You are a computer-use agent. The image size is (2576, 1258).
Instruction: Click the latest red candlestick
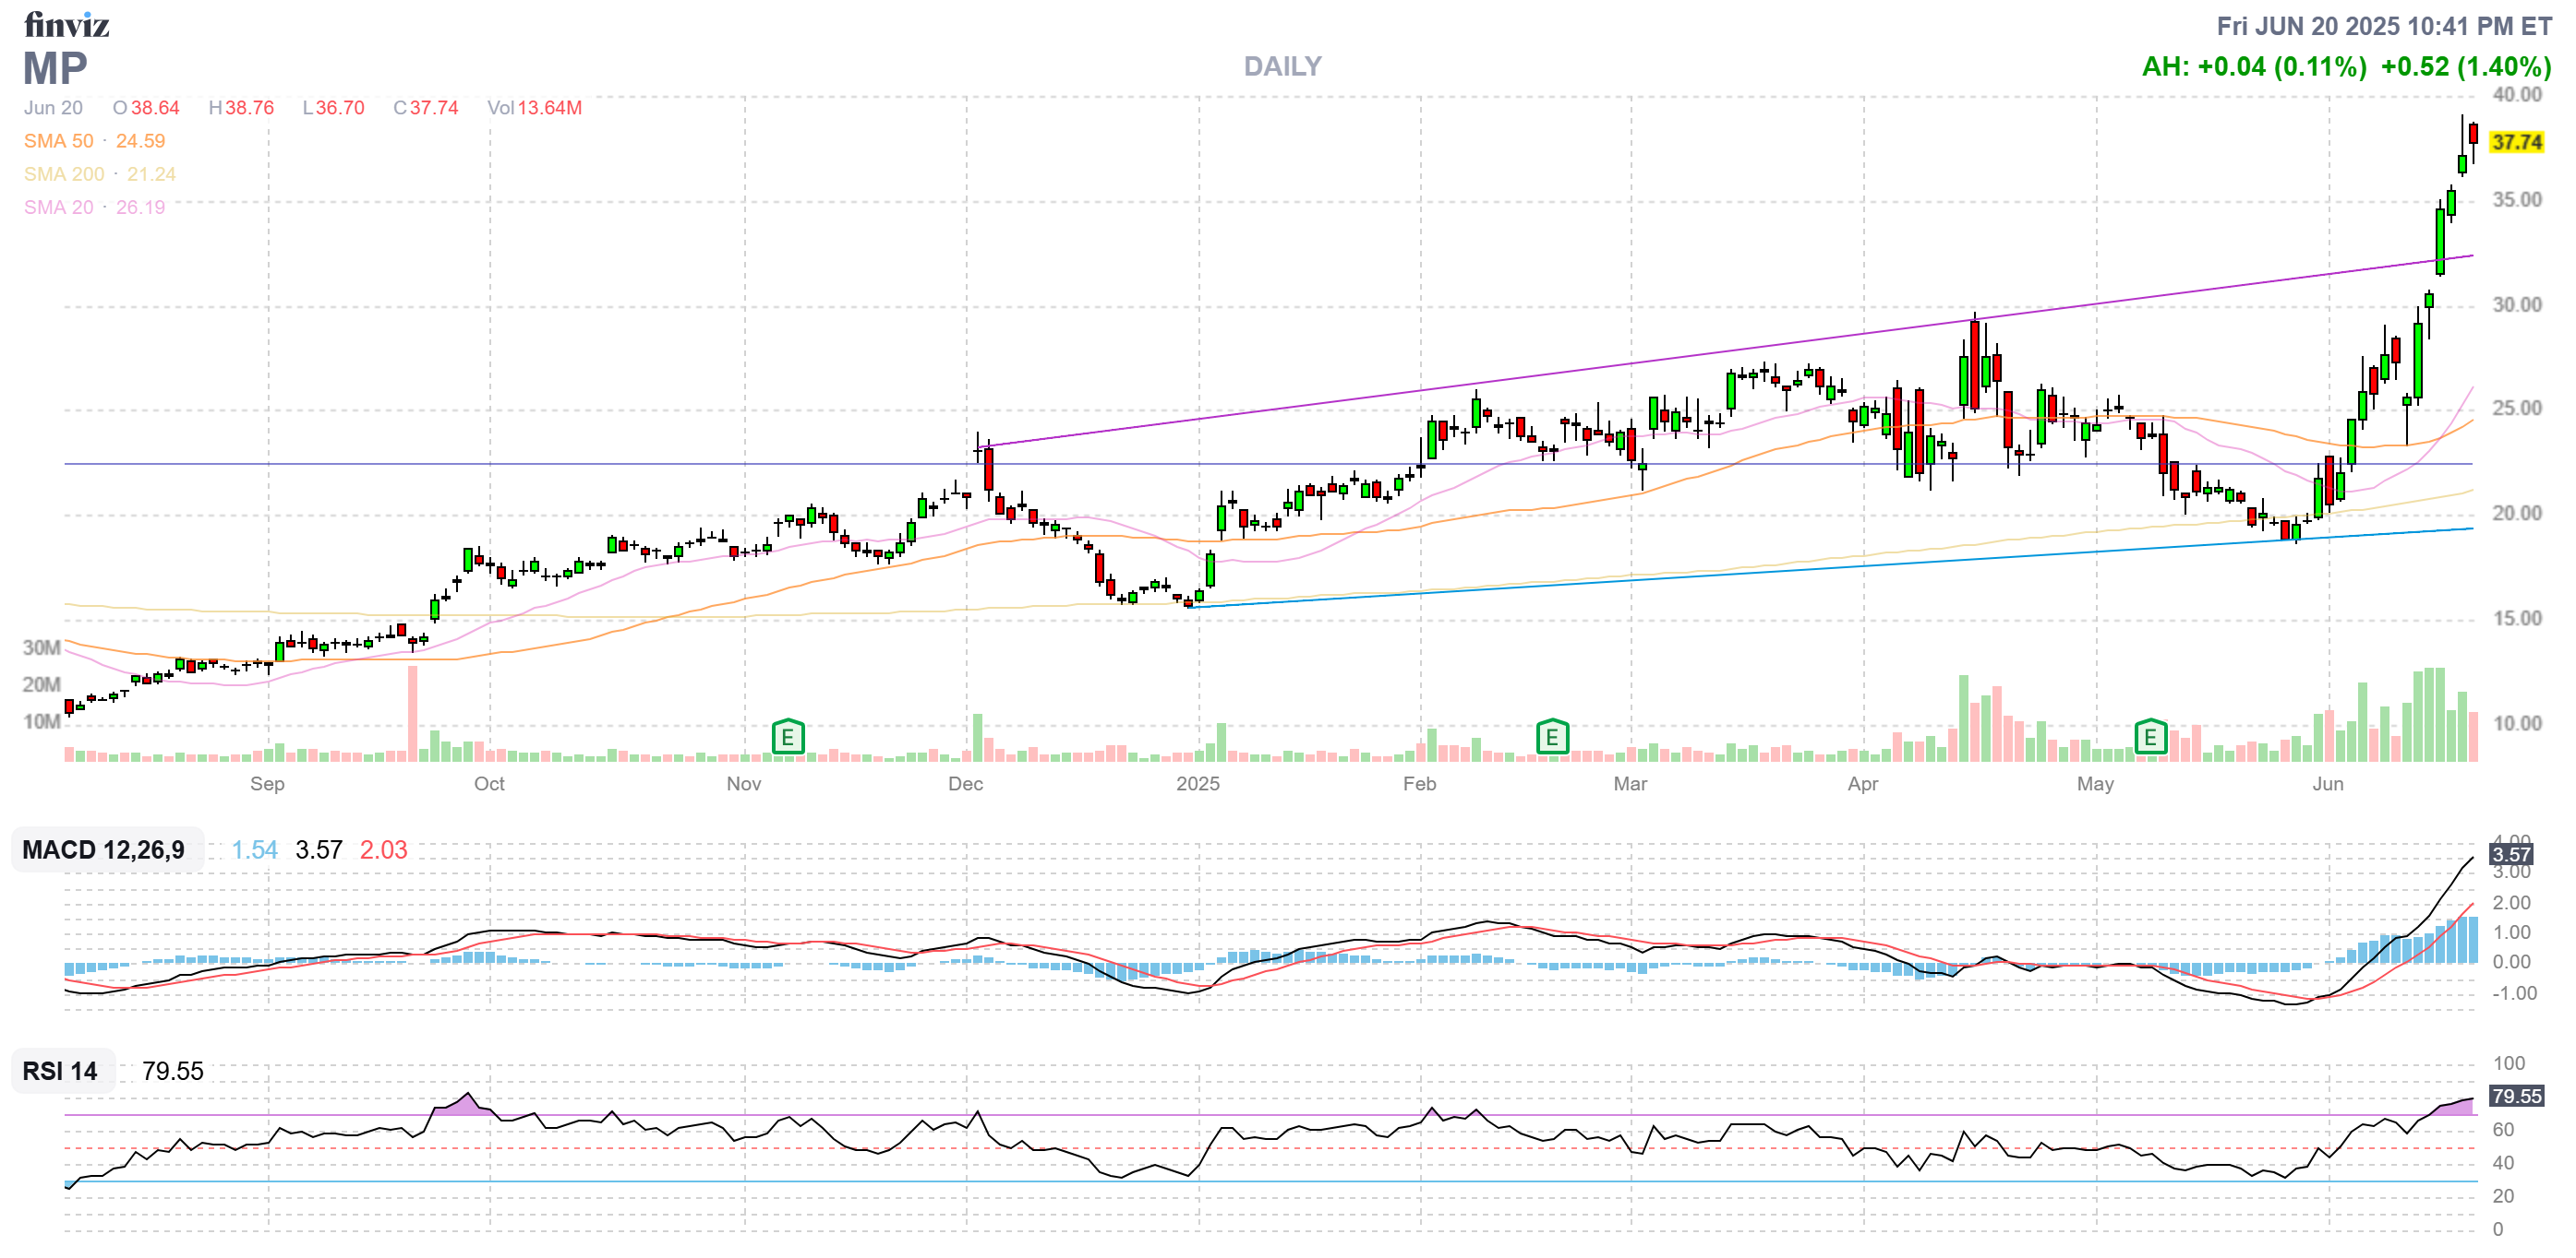point(2473,134)
